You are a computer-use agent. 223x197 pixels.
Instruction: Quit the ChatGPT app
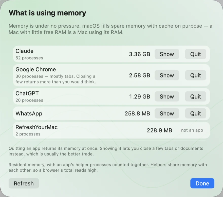(x=195, y=96)
